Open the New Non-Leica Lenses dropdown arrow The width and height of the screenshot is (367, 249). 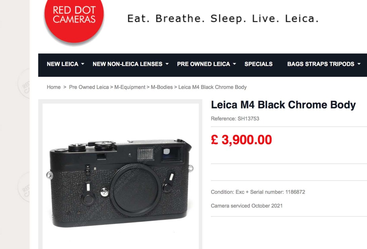click(167, 64)
